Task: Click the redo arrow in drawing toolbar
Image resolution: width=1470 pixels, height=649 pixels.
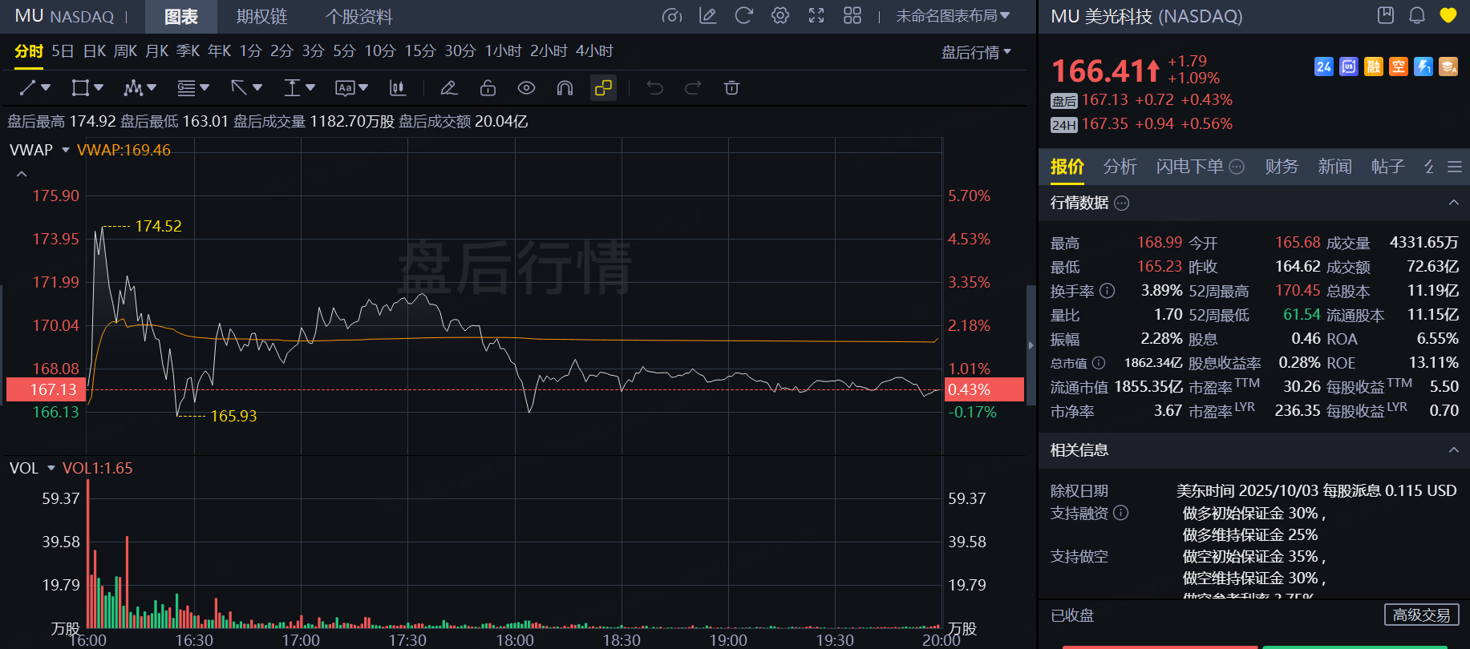Action: point(693,87)
